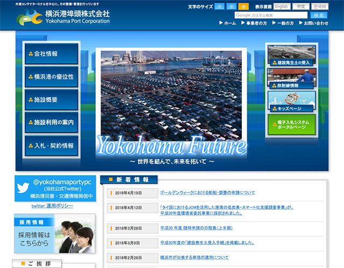Screen dimensions: 344x268
Task: Open ゴールデンウィークにおける配船 news link
Action: click(207, 193)
